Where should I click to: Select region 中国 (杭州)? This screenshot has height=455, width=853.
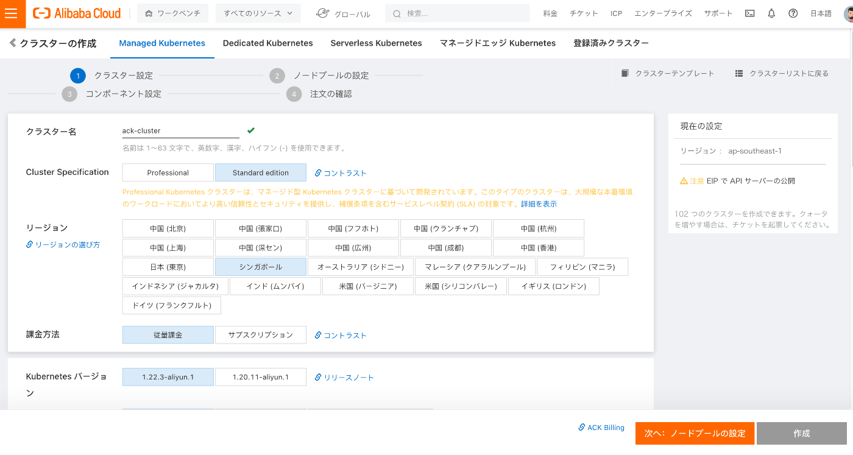tap(539, 228)
